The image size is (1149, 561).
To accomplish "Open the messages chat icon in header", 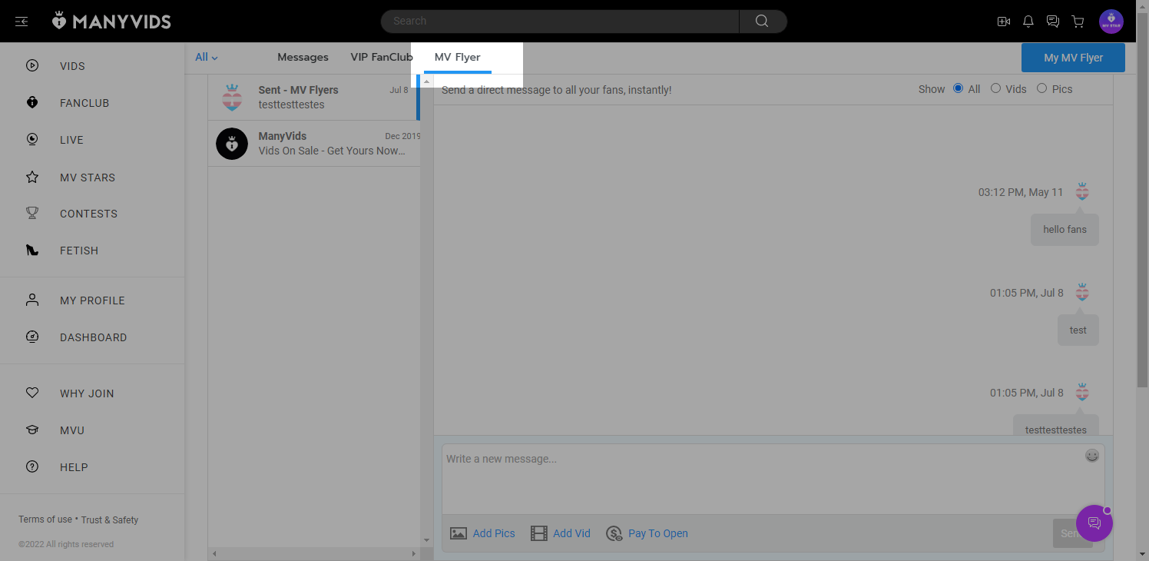I will click(x=1053, y=22).
